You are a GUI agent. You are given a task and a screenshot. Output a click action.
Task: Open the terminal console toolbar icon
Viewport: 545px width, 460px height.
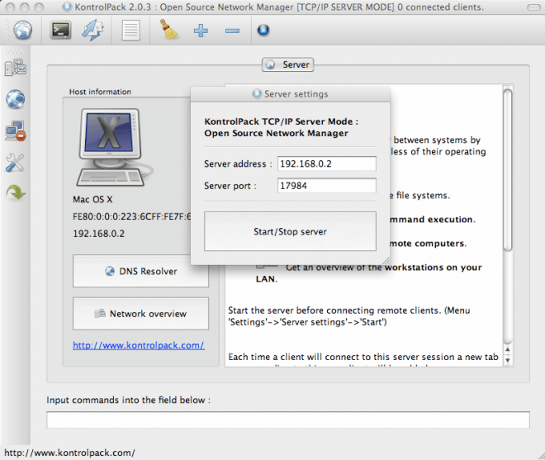click(x=60, y=31)
